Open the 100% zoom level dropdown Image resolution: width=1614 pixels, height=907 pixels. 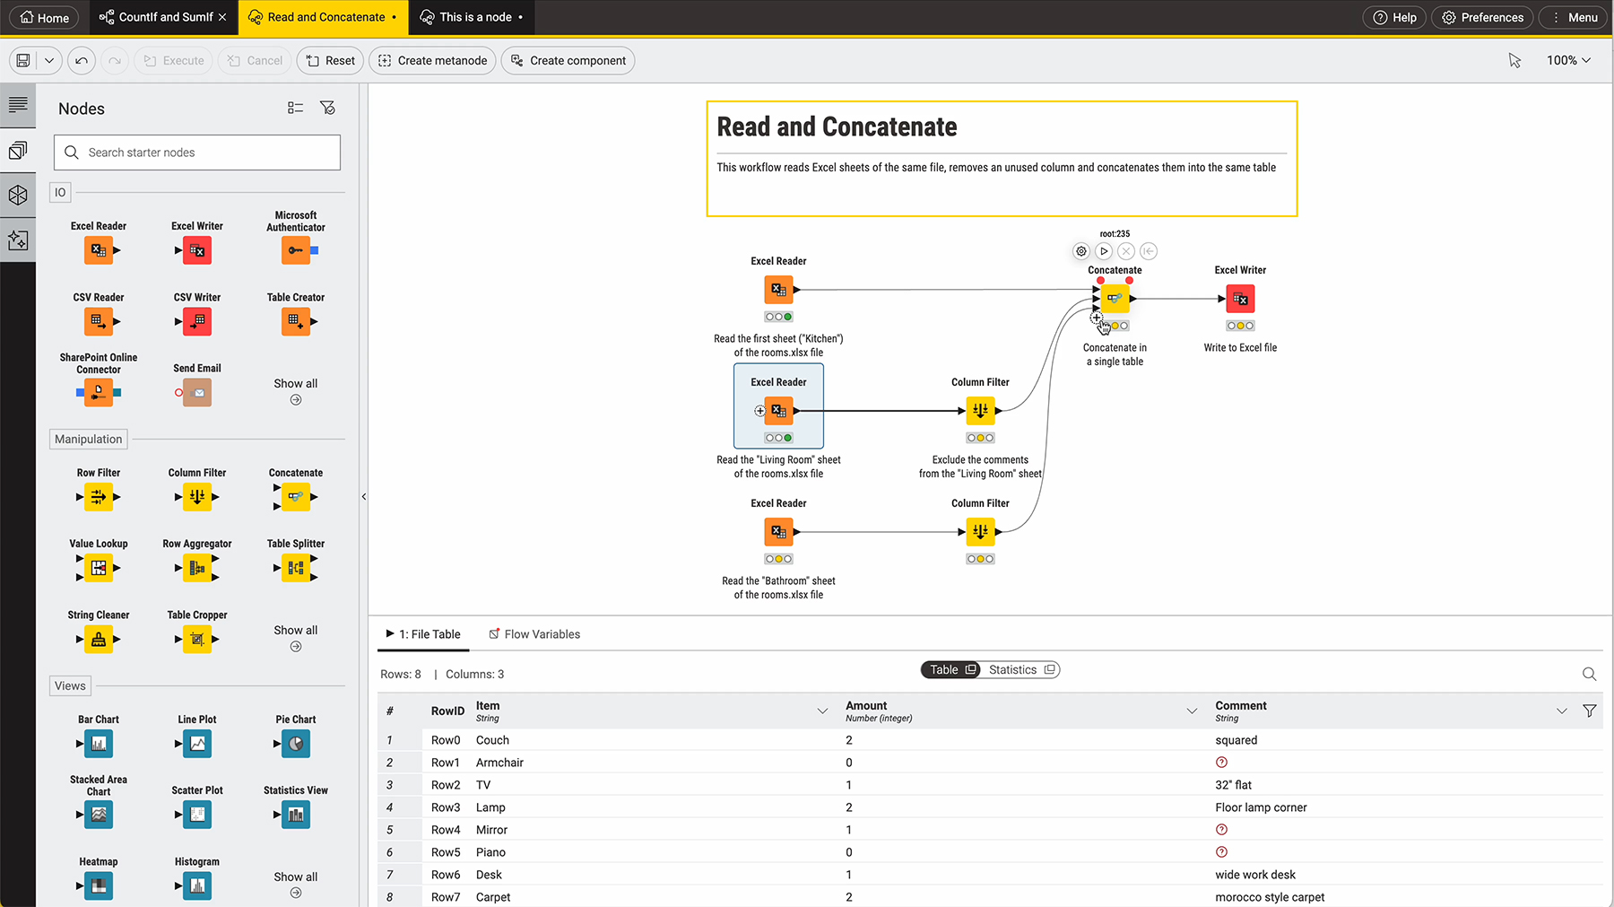(x=1568, y=60)
